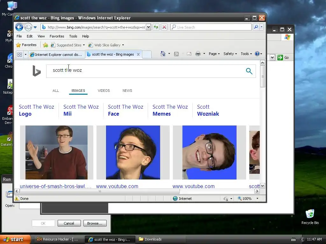Open Scott The Woz Mii suggestion
Viewport: 326px width, 244px height.
(x=81, y=110)
